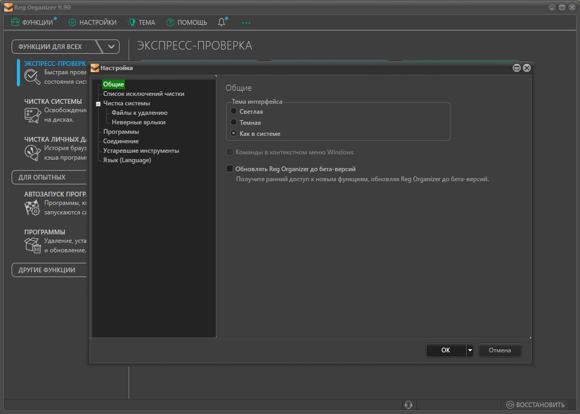Enable Обновлять Reg Organizer до бета-версий checkbox

(230, 169)
